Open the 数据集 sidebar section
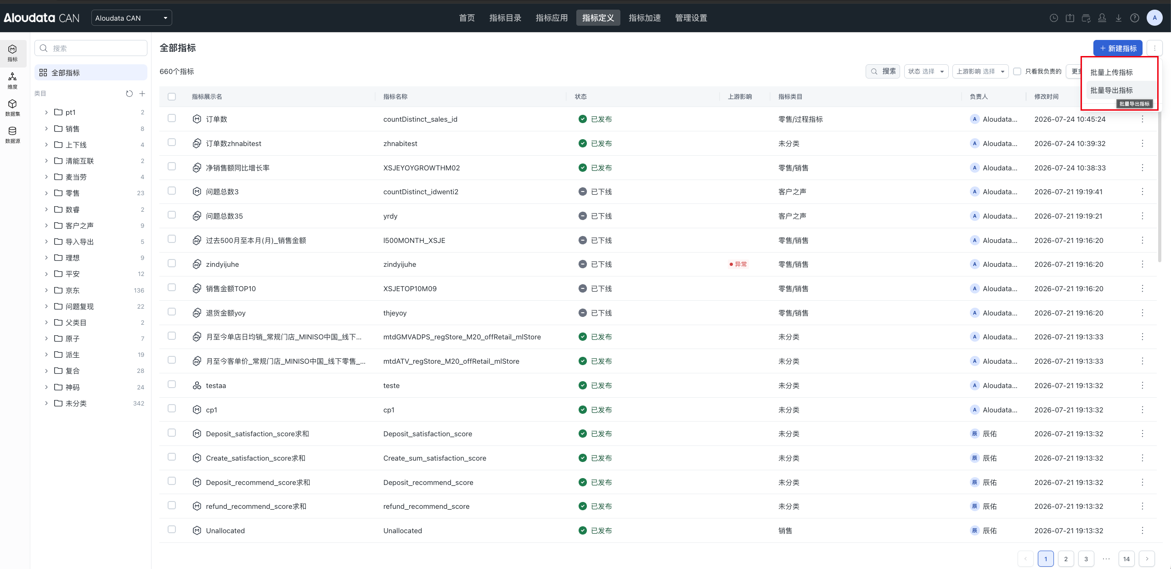This screenshot has width=1171, height=569. (12, 107)
